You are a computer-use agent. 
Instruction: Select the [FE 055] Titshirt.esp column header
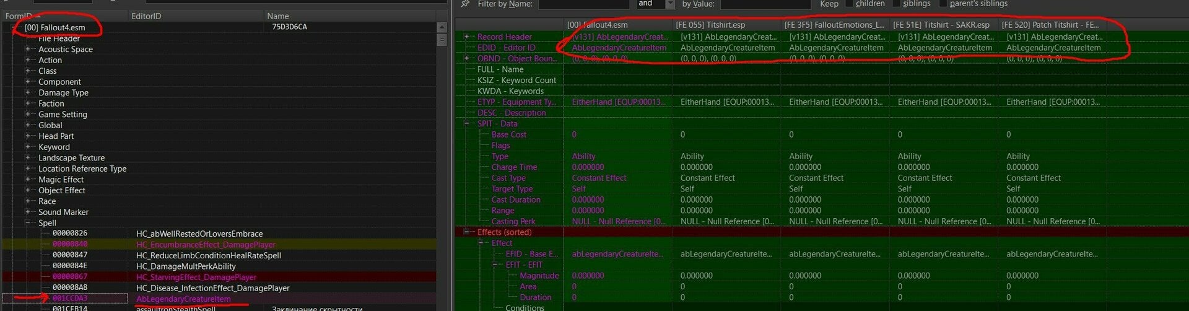coord(726,25)
